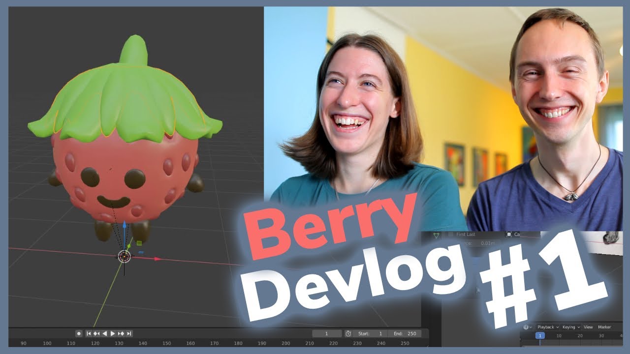Screen dimensions: 630x354
Task: Open the timeline View menu
Action: tap(588, 327)
